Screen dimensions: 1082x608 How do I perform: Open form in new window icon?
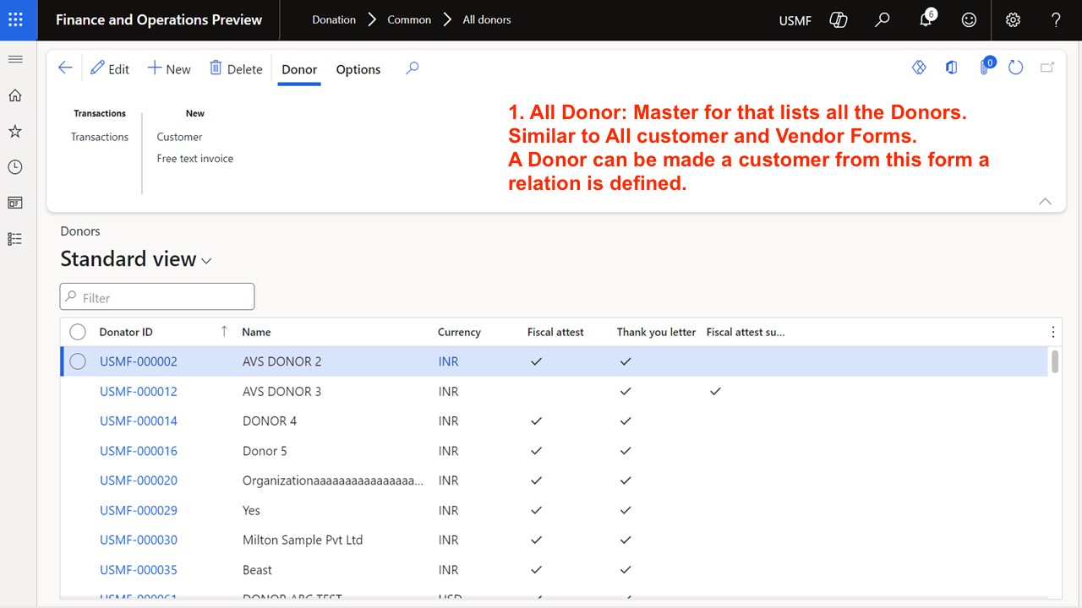(1047, 68)
